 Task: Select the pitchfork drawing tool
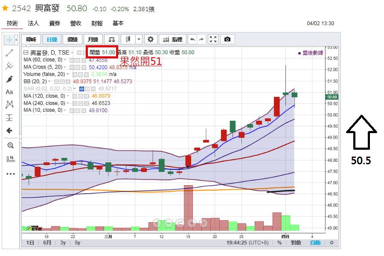[x=9, y=66]
